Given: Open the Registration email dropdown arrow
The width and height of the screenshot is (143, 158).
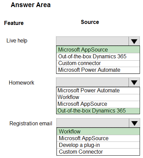Looking at the screenshot, I should coord(135,123).
